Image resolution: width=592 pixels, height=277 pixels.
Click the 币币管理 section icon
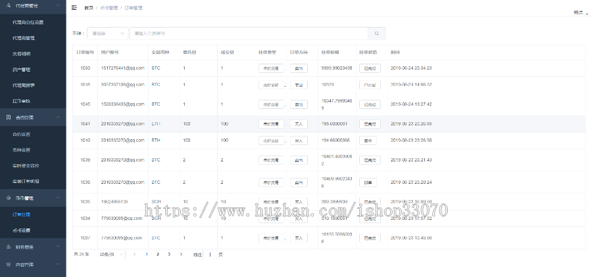[x=9, y=198]
